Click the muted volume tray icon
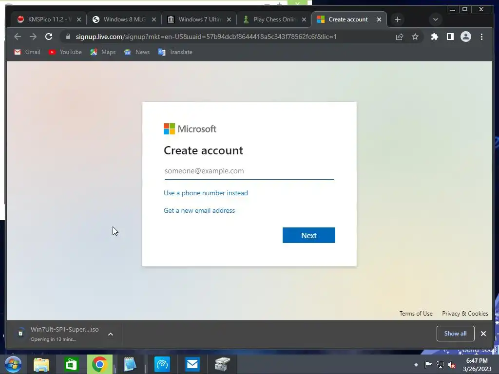499x374 pixels. [x=452, y=365]
